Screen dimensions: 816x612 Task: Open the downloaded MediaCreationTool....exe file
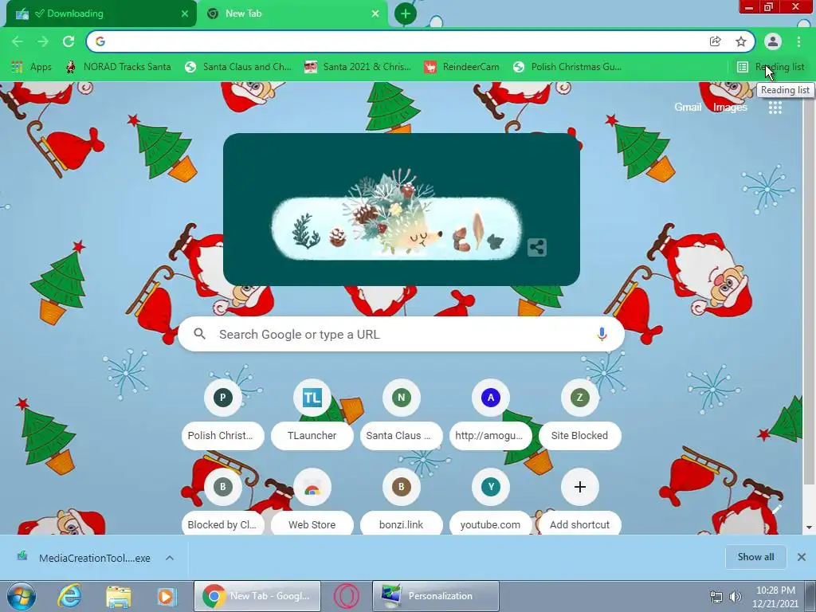(84, 558)
